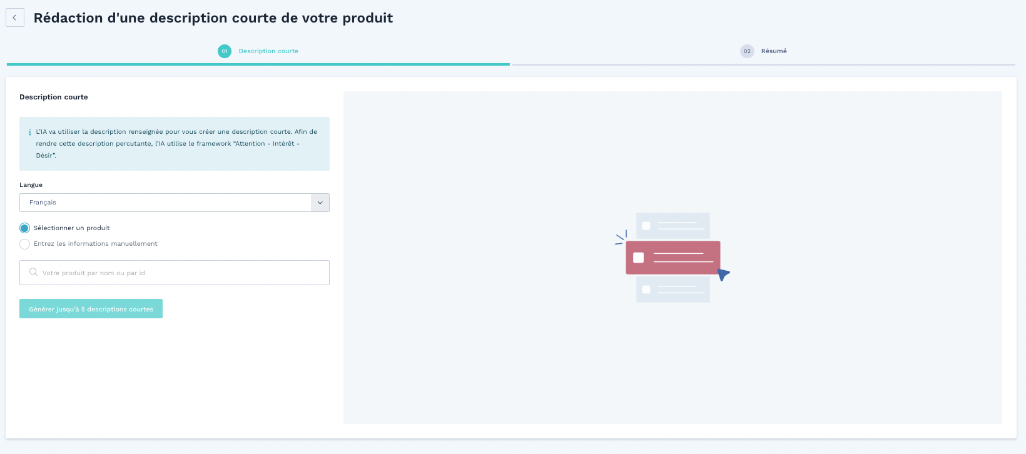Switch to the "Description courte" step tab

[268, 51]
